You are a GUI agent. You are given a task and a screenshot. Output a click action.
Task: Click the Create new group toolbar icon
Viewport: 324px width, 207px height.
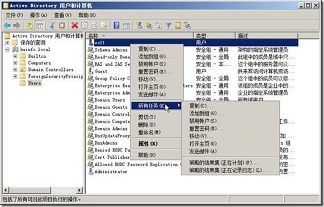[149, 26]
